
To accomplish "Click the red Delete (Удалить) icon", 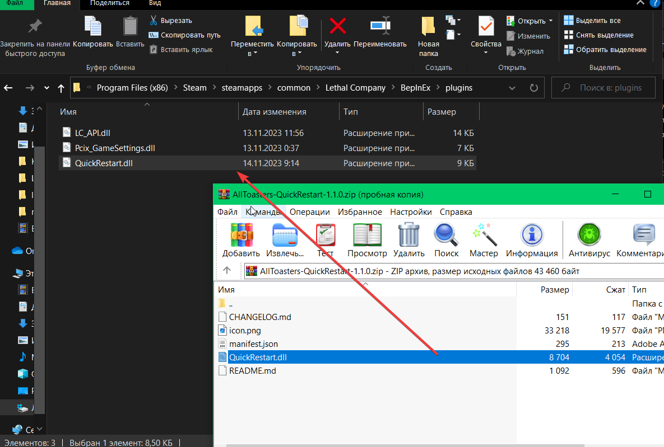I will coord(337,26).
